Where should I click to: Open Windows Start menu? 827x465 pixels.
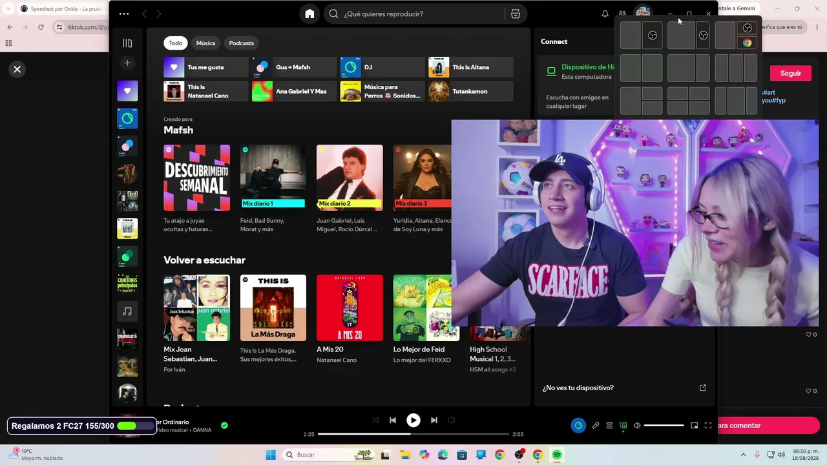point(271,455)
